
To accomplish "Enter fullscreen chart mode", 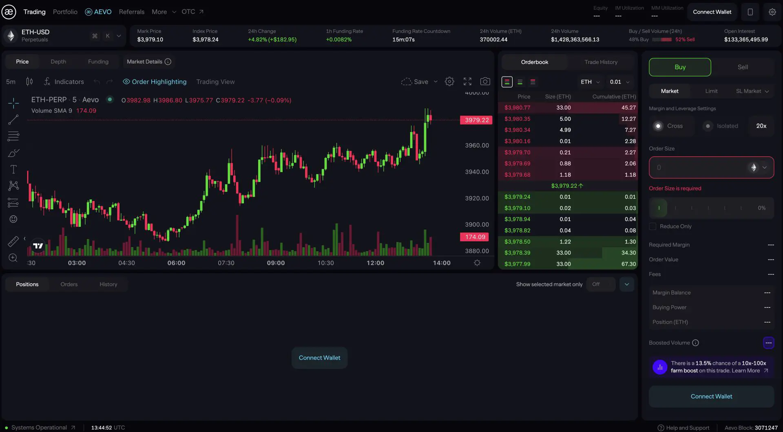I will (467, 81).
